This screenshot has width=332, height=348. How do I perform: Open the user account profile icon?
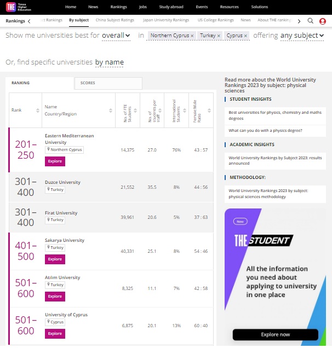point(322,21)
